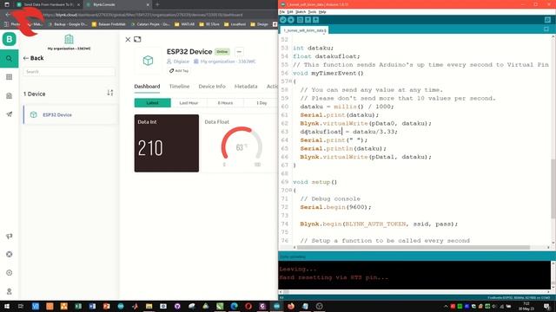This screenshot has height=312, width=556.
Task: Switch to Dashboard tab
Action: click(147, 87)
